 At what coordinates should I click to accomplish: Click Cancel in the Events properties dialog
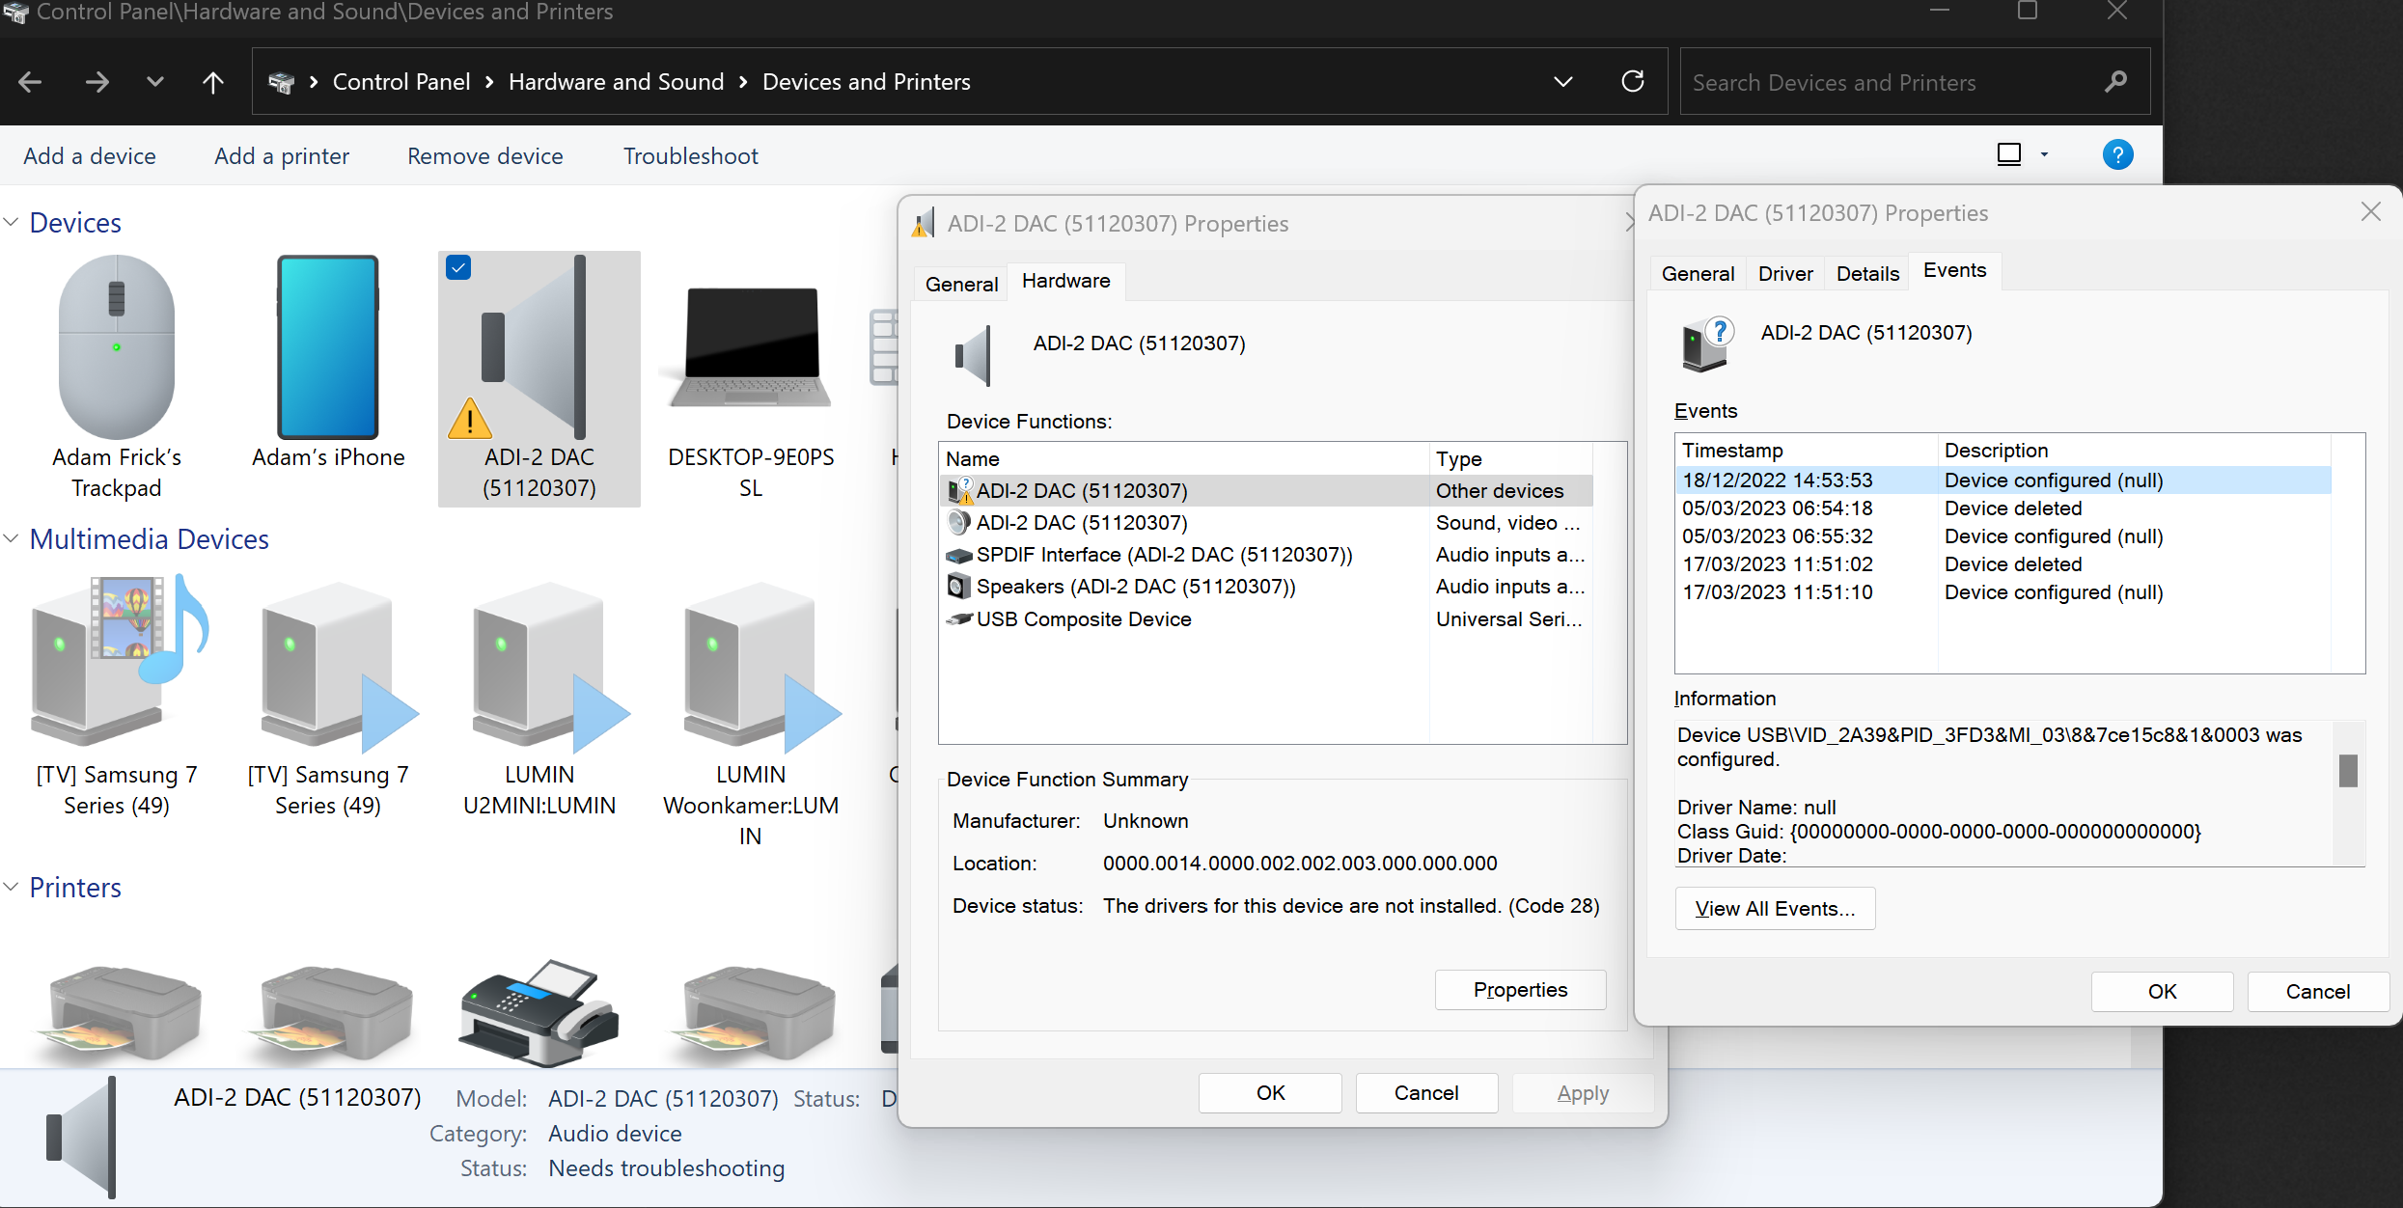pyautogui.click(x=2318, y=992)
